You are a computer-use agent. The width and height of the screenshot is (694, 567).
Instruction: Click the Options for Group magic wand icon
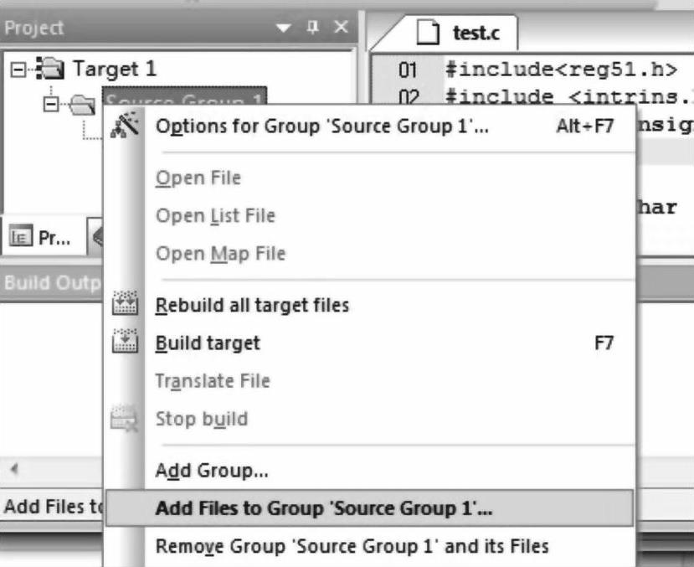pyautogui.click(x=125, y=126)
